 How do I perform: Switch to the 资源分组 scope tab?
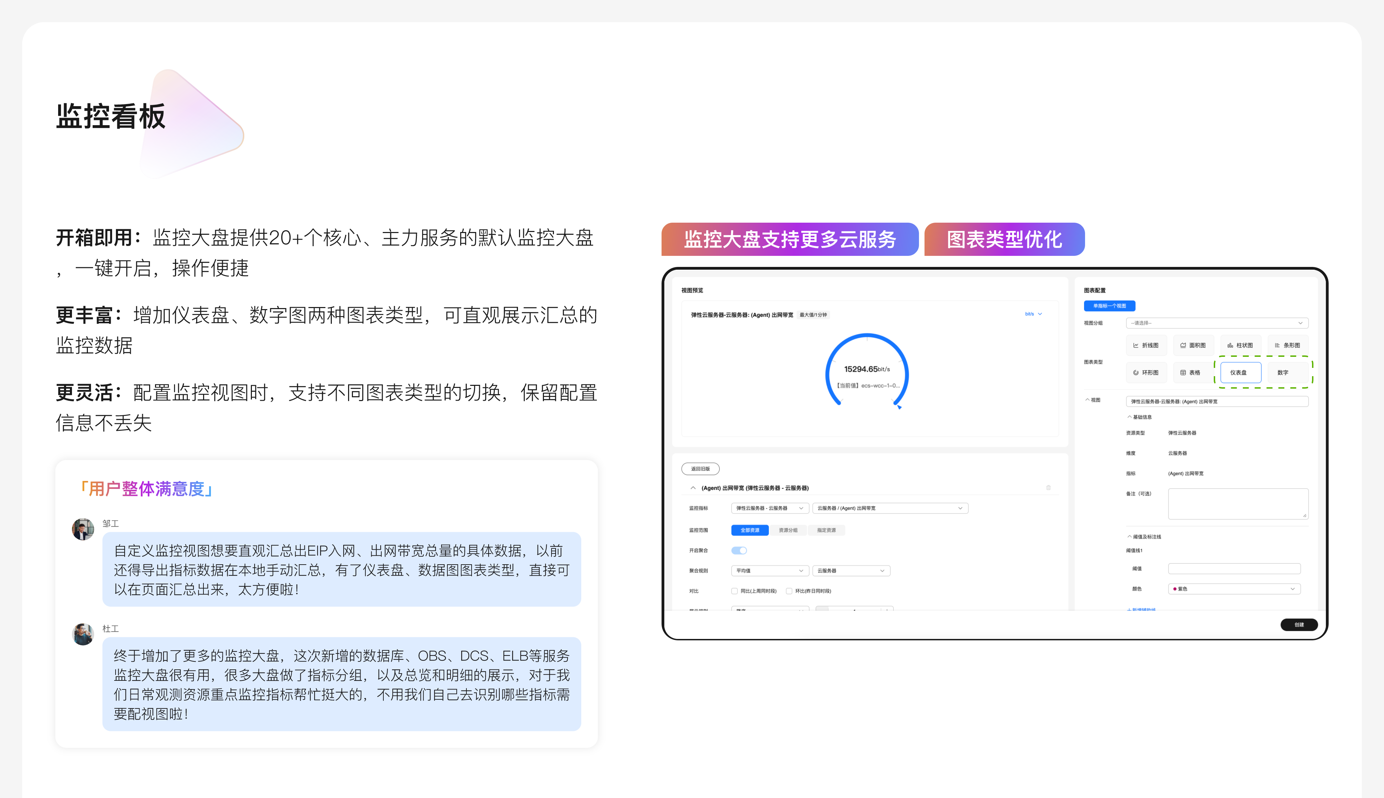pos(788,530)
